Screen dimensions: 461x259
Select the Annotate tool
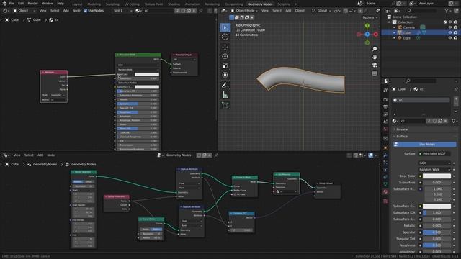[x=225, y=86]
